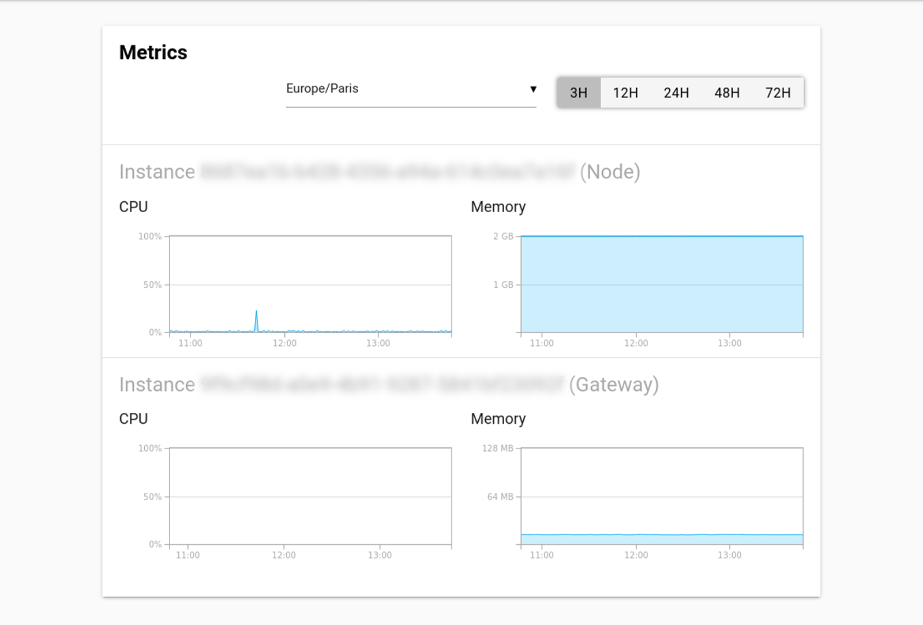Click inside the Node Memory chart area
Viewport: 923px width, 625px height.
(x=662, y=284)
